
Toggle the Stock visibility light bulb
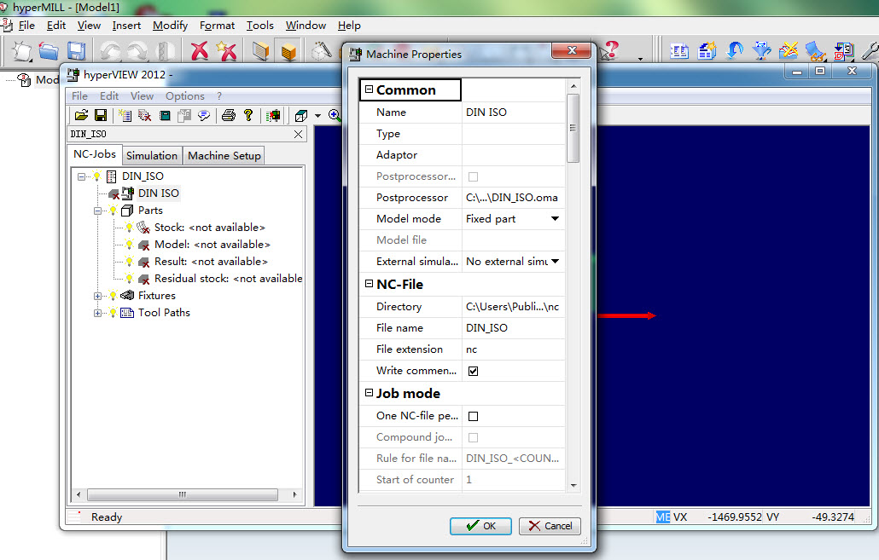point(130,228)
